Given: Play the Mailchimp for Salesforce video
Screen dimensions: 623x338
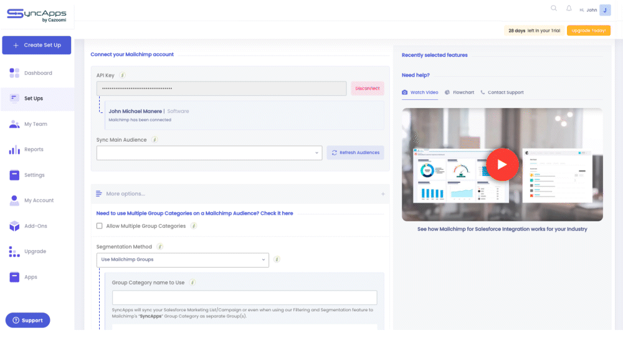Looking at the screenshot, I should (502, 164).
